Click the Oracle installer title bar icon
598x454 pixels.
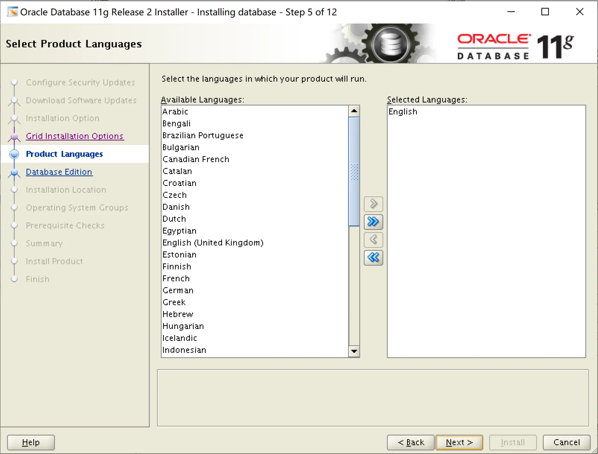12,12
